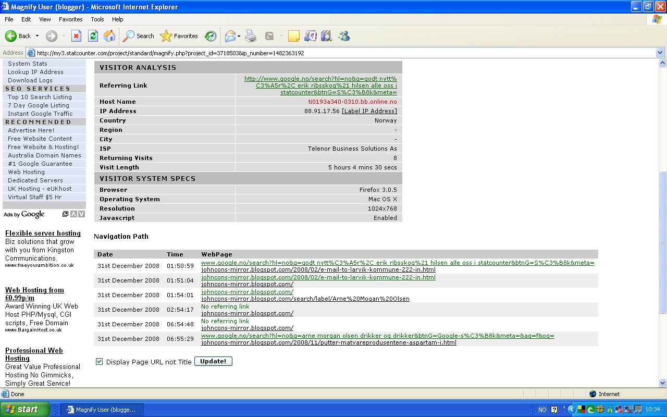Open the Favorites star panel
The width and height of the screenshot is (667, 417).
[179, 36]
